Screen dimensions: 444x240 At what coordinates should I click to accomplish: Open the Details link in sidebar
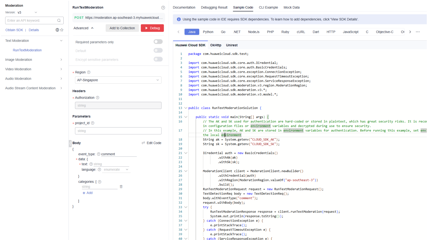tap(34, 30)
